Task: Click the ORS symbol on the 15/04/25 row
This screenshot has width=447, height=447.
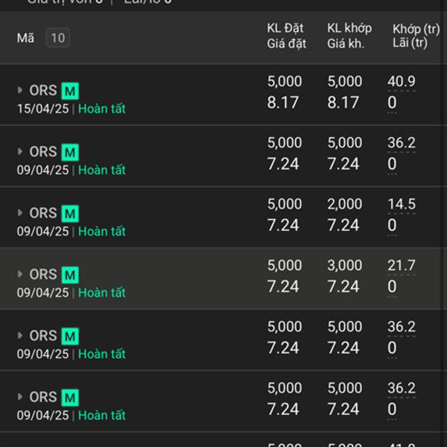Action: coord(43,90)
